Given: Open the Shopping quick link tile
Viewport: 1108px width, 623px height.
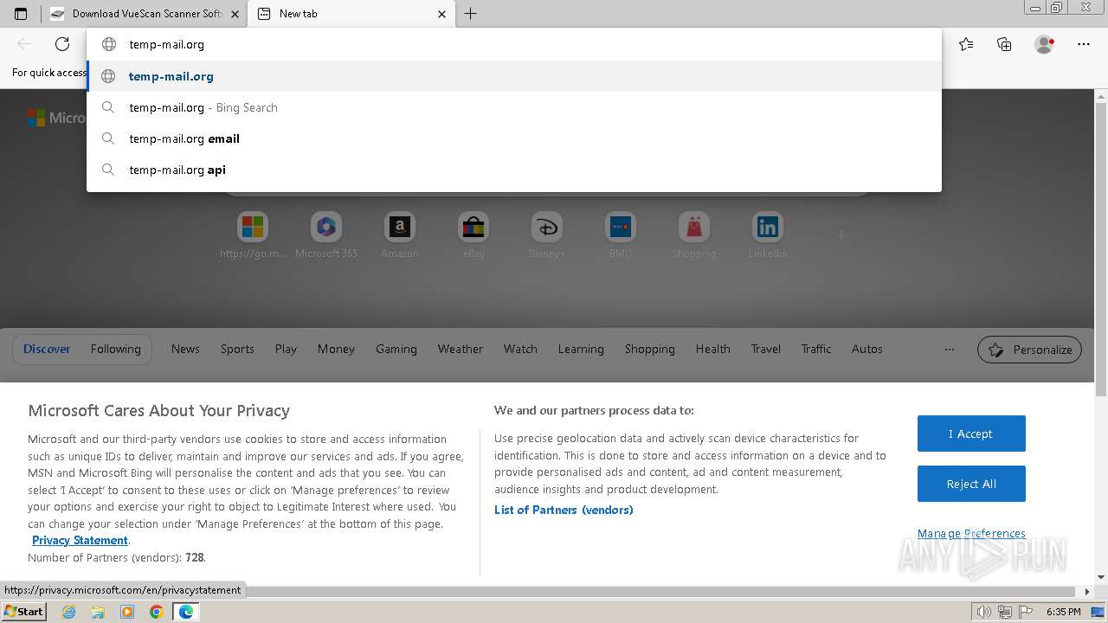Looking at the screenshot, I should pyautogui.click(x=694, y=234).
